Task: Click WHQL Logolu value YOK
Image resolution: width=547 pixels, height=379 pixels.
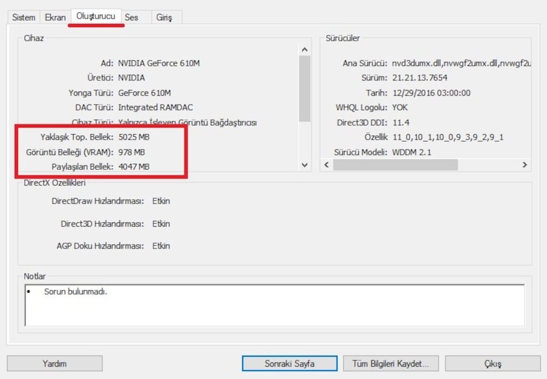Action: [400, 107]
